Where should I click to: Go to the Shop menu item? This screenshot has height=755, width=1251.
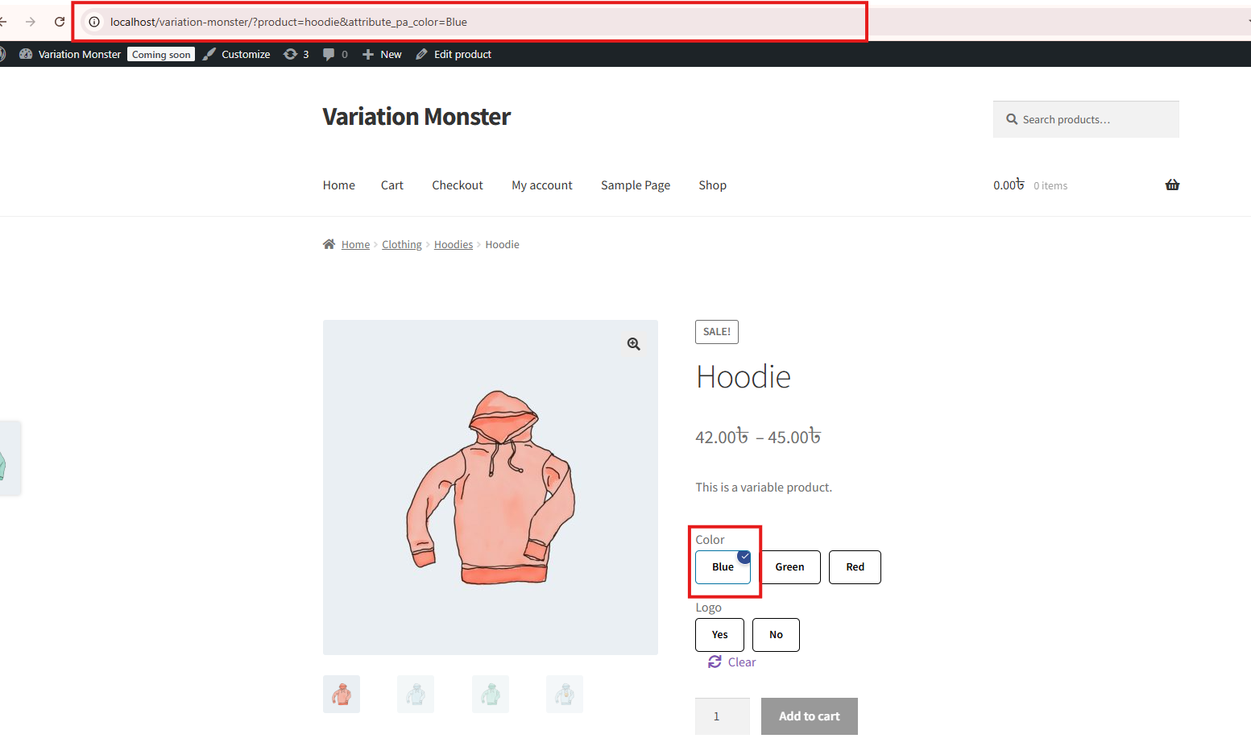[x=712, y=185]
